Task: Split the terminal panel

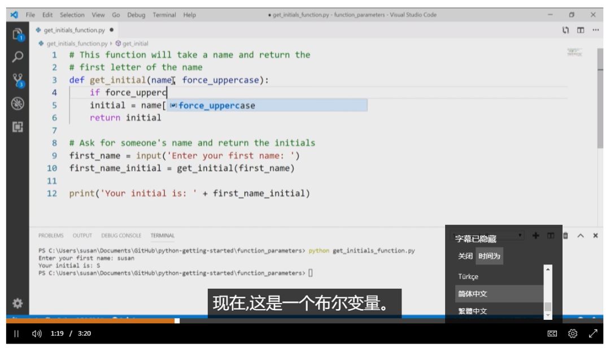Action: [x=551, y=235]
